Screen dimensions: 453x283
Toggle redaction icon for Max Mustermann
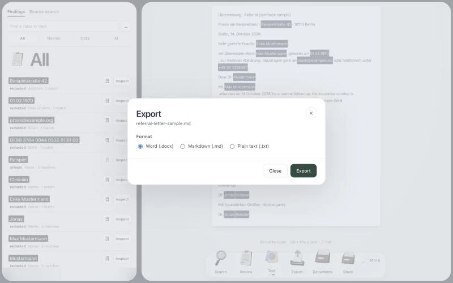(x=107, y=239)
